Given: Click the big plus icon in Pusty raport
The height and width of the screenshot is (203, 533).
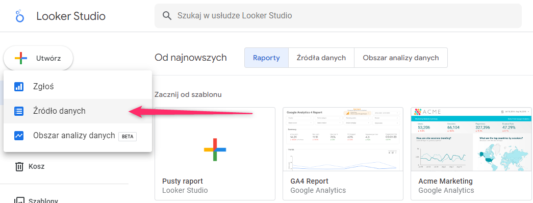Looking at the screenshot, I should click(x=215, y=149).
